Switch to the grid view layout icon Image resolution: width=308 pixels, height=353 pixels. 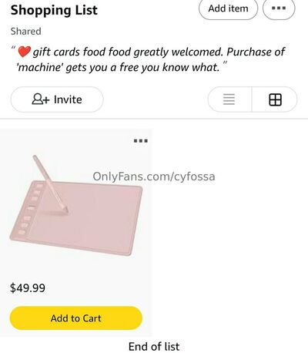[x=275, y=99]
